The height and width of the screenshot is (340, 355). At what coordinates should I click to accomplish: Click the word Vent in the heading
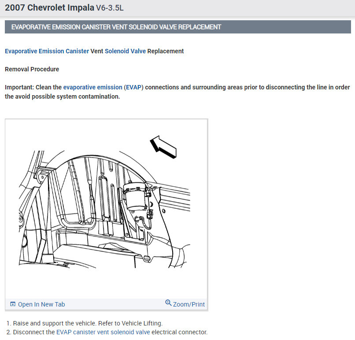(97, 51)
